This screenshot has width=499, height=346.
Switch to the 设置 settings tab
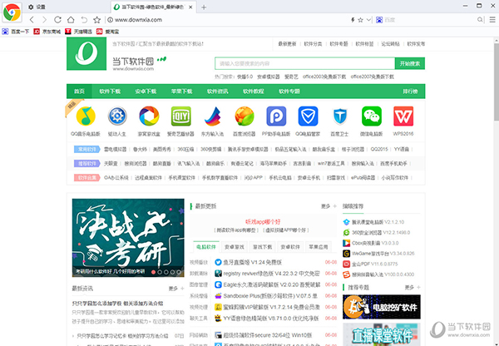[x=37, y=7]
